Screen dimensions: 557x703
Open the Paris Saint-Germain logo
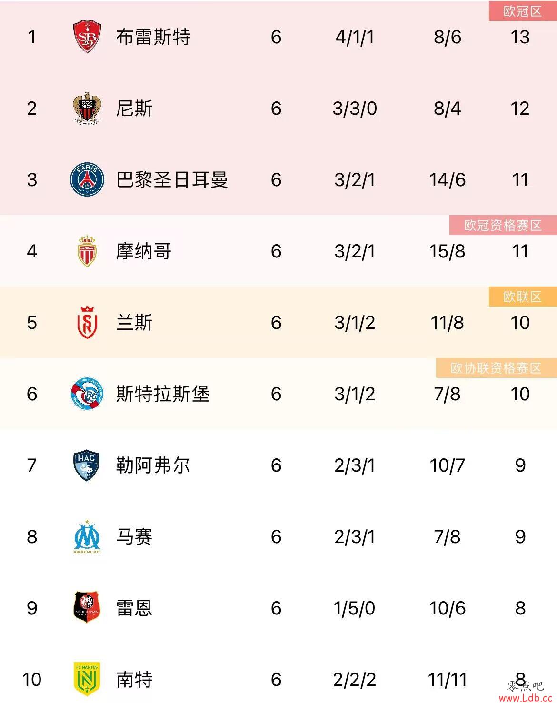click(x=87, y=179)
